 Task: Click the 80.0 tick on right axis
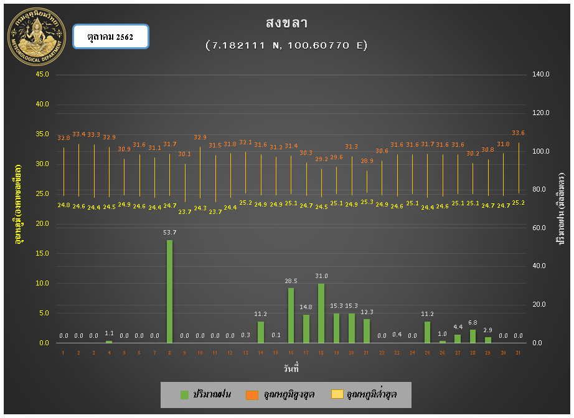coord(539,190)
